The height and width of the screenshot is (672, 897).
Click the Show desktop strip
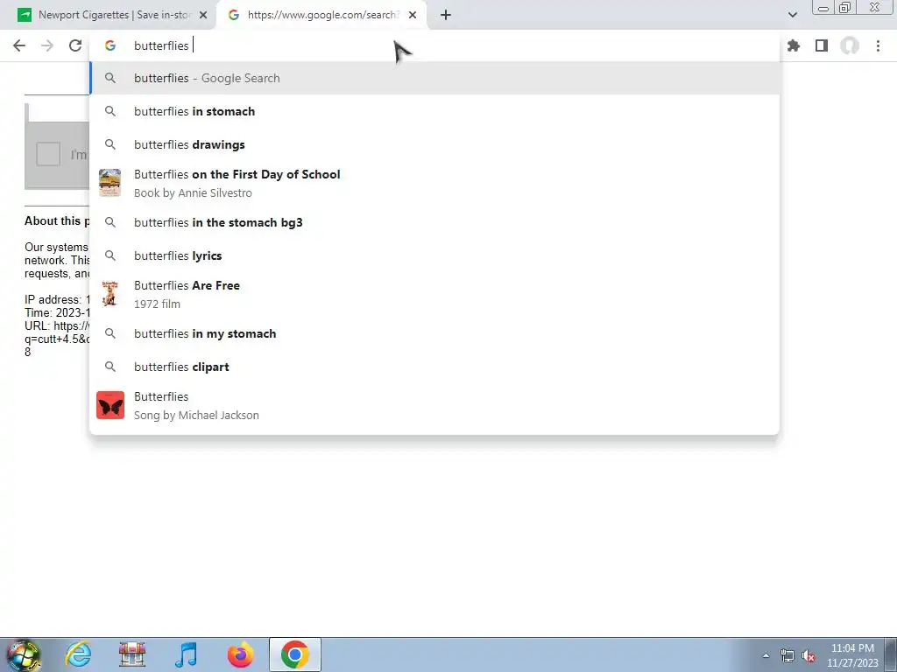coord(891,654)
